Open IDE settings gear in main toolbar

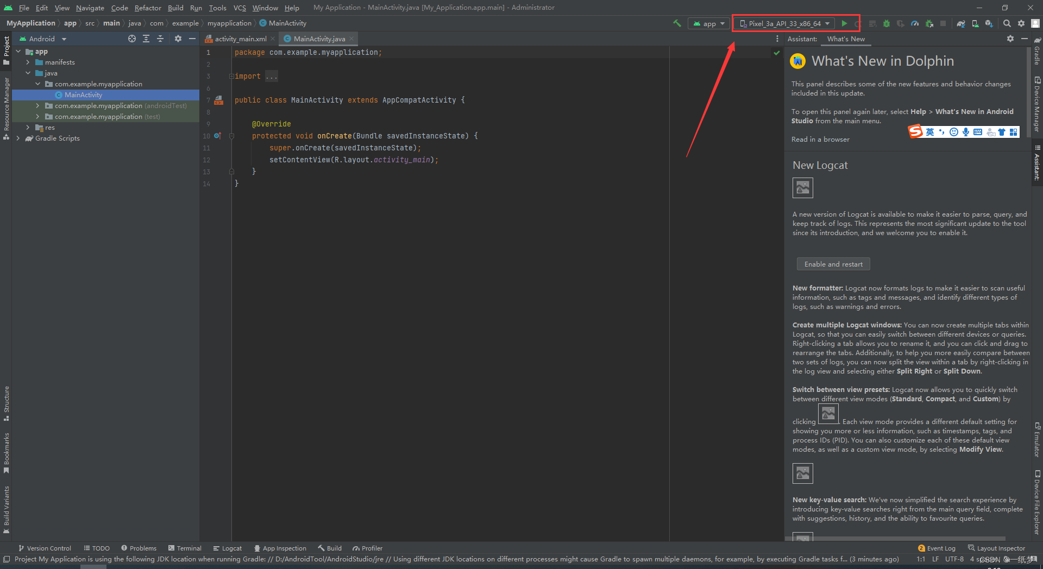[x=1021, y=23]
